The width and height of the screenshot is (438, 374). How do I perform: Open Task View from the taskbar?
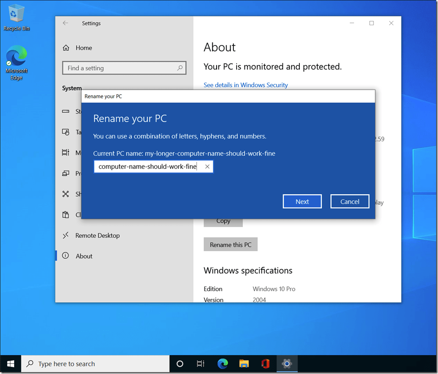click(x=200, y=363)
